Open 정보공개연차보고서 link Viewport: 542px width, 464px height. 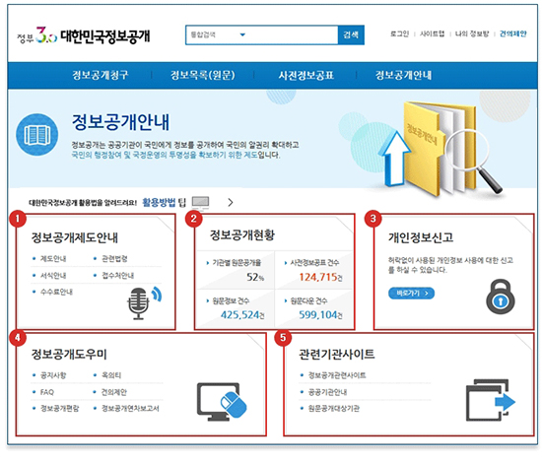click(130, 409)
